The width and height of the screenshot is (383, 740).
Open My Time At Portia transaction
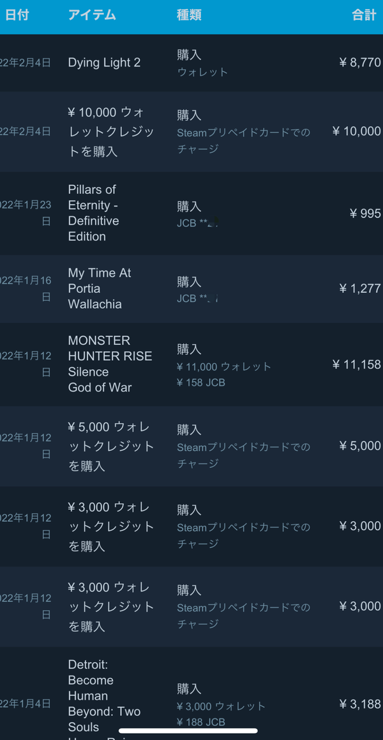click(x=191, y=289)
